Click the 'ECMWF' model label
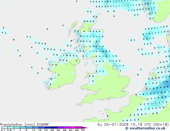Image resolution: width=170 pixels, height=131 pixels. (43, 125)
